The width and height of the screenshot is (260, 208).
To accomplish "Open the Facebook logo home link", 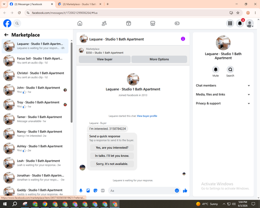I will pos(7,23).
